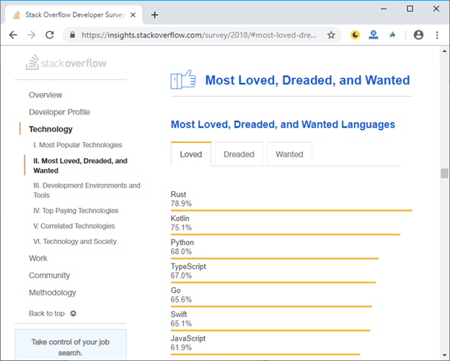
Task: Go to Correlated Technologies
Action: 74,226
